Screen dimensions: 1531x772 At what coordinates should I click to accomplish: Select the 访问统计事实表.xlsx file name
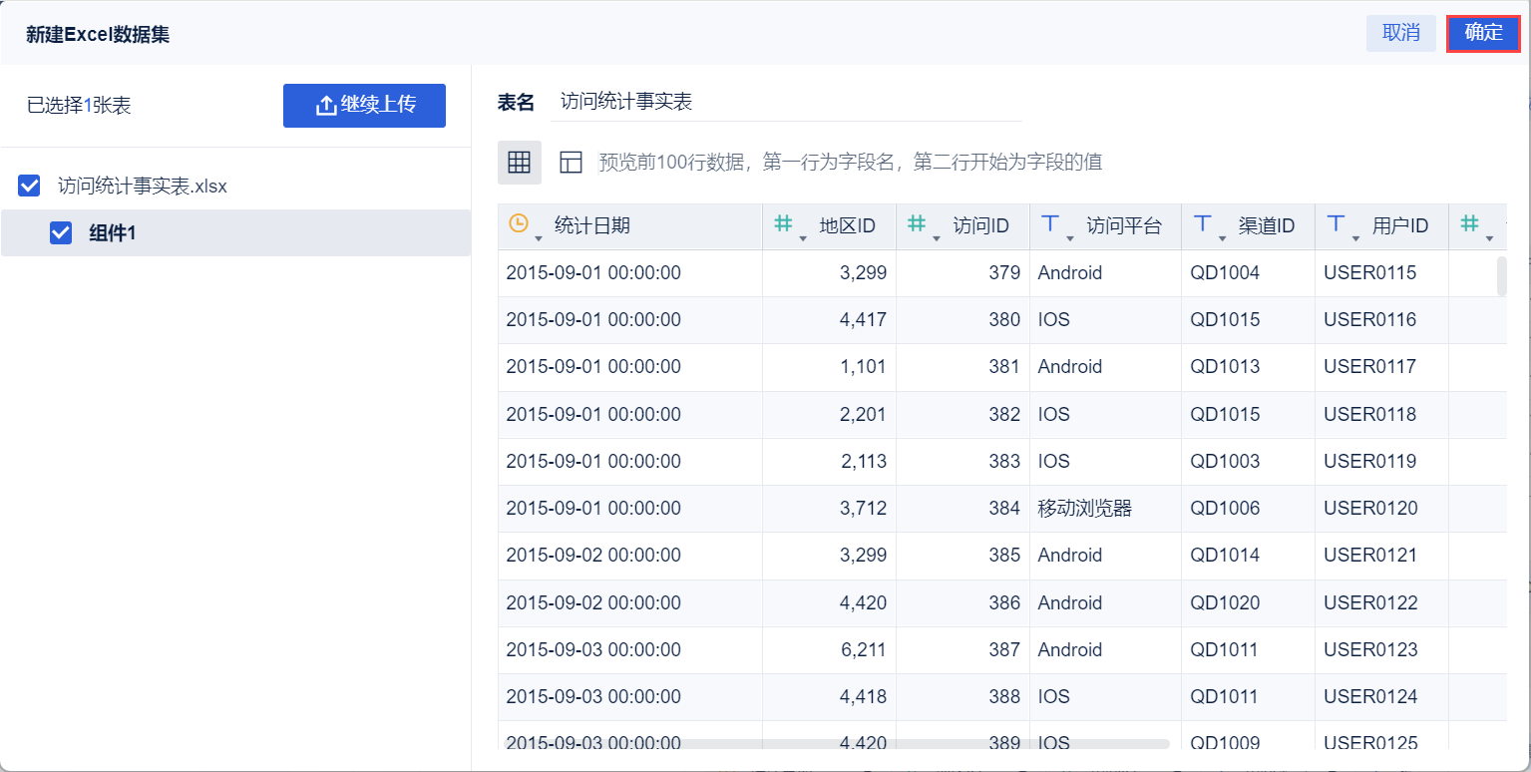tap(143, 186)
